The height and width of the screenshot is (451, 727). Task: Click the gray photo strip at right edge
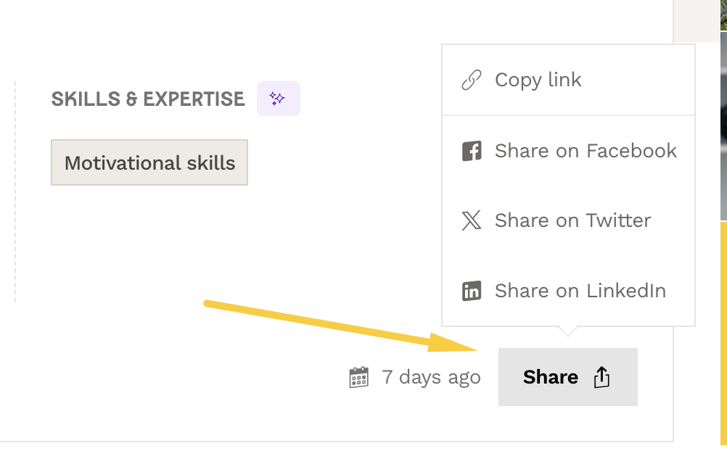[723, 123]
